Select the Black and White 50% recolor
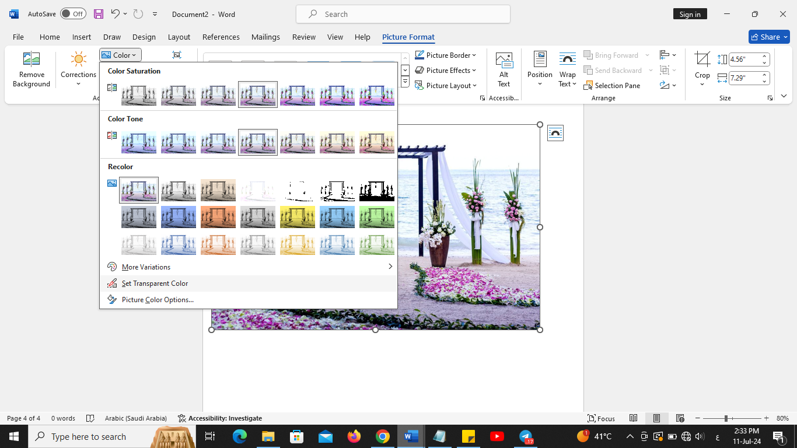797x448 pixels. tap(337, 190)
